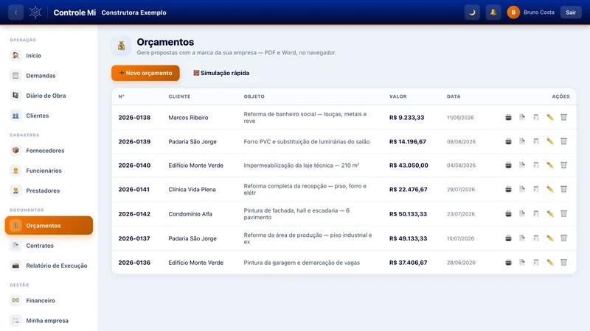Click client Condomínio Alfa
Viewport: 590px width, 331px height.
[190, 214]
